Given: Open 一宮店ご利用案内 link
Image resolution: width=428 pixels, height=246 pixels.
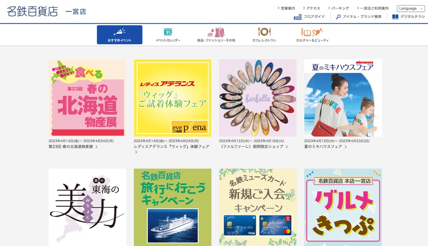Looking at the screenshot, I should click(373, 8).
